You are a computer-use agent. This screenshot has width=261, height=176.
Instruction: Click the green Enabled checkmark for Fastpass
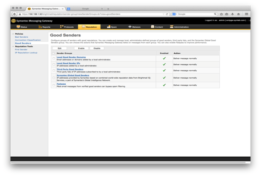[164, 85]
